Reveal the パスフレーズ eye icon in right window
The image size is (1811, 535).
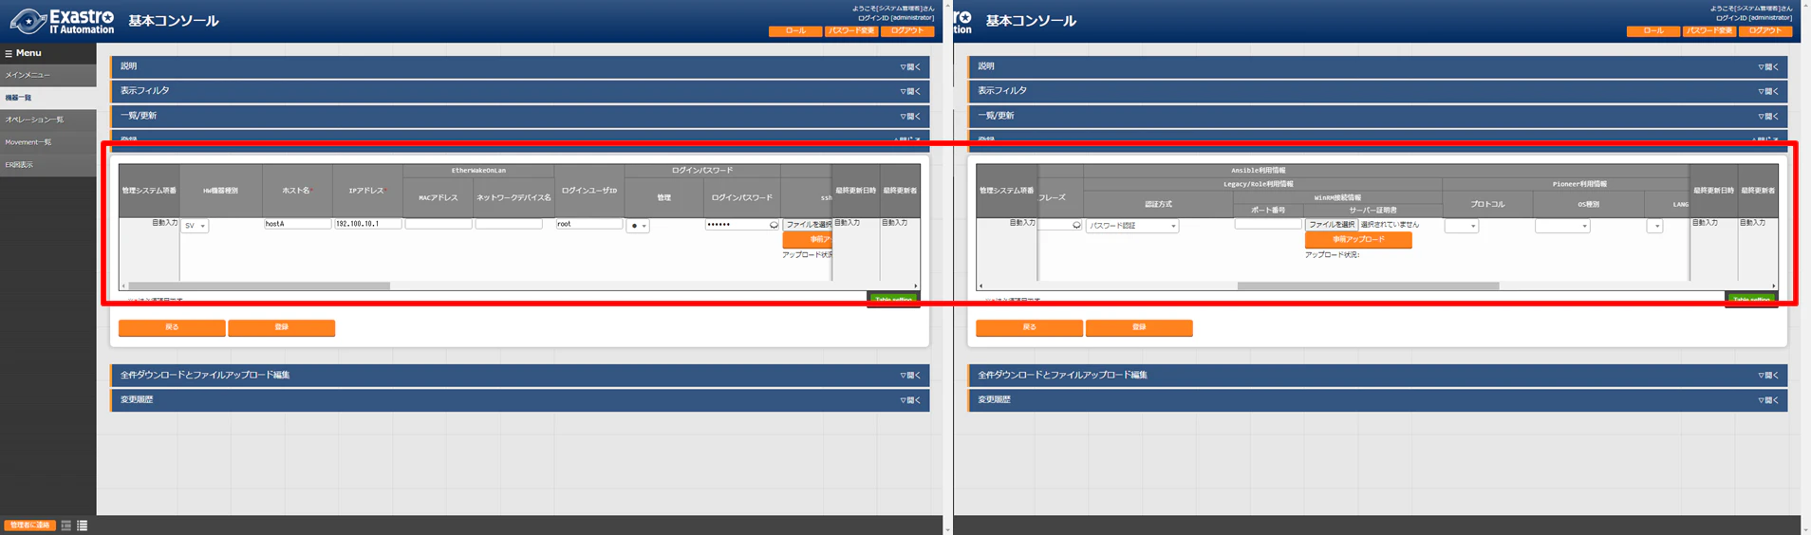click(1076, 225)
